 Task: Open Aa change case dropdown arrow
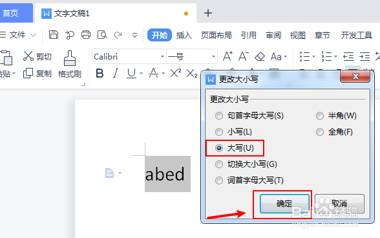[285, 57]
